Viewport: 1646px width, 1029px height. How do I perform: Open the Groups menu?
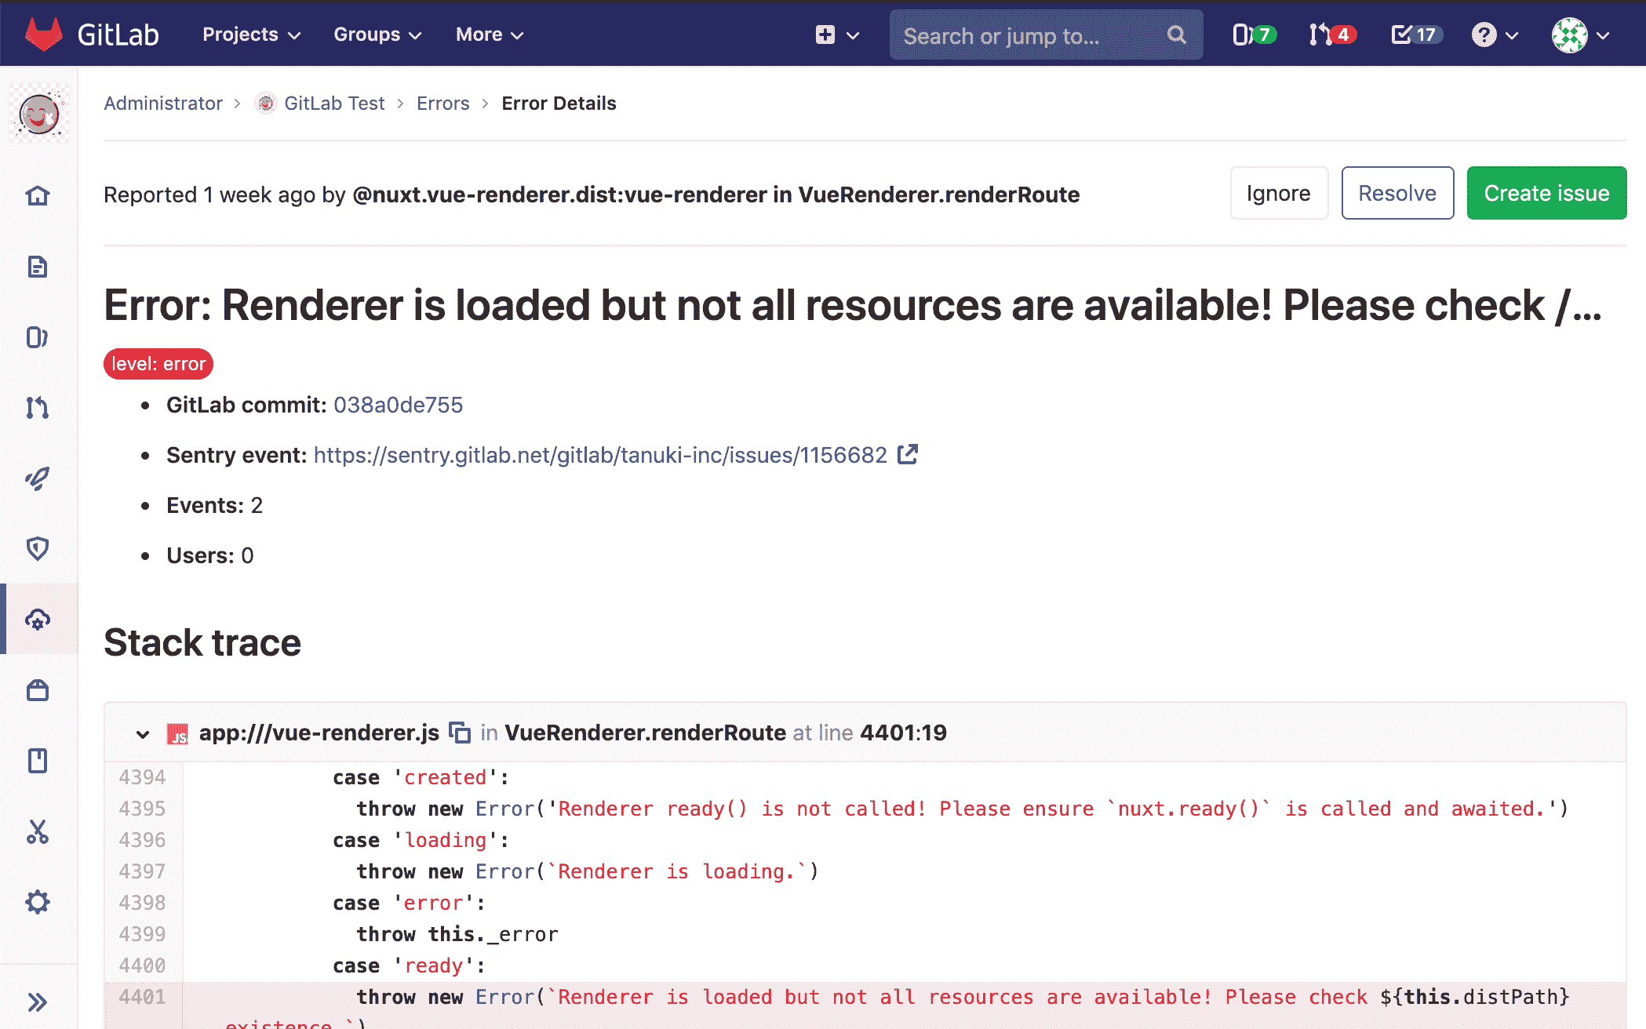click(x=376, y=35)
